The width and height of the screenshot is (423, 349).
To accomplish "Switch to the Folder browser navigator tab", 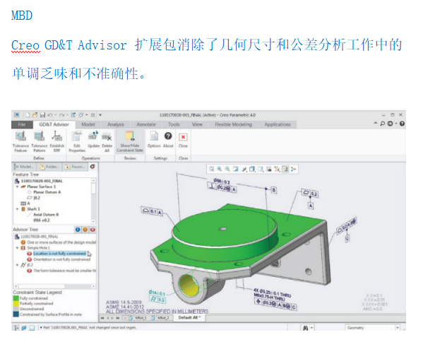I will 49,167.
